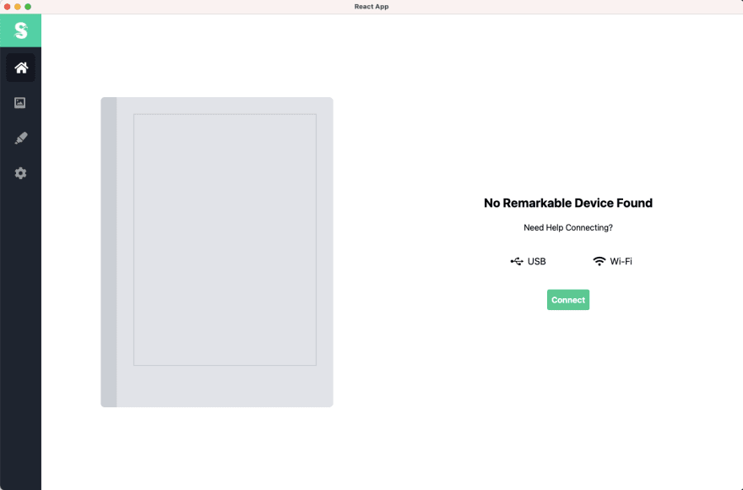Click the tablet screen preview placeholder
The image size is (743, 490).
(225, 240)
